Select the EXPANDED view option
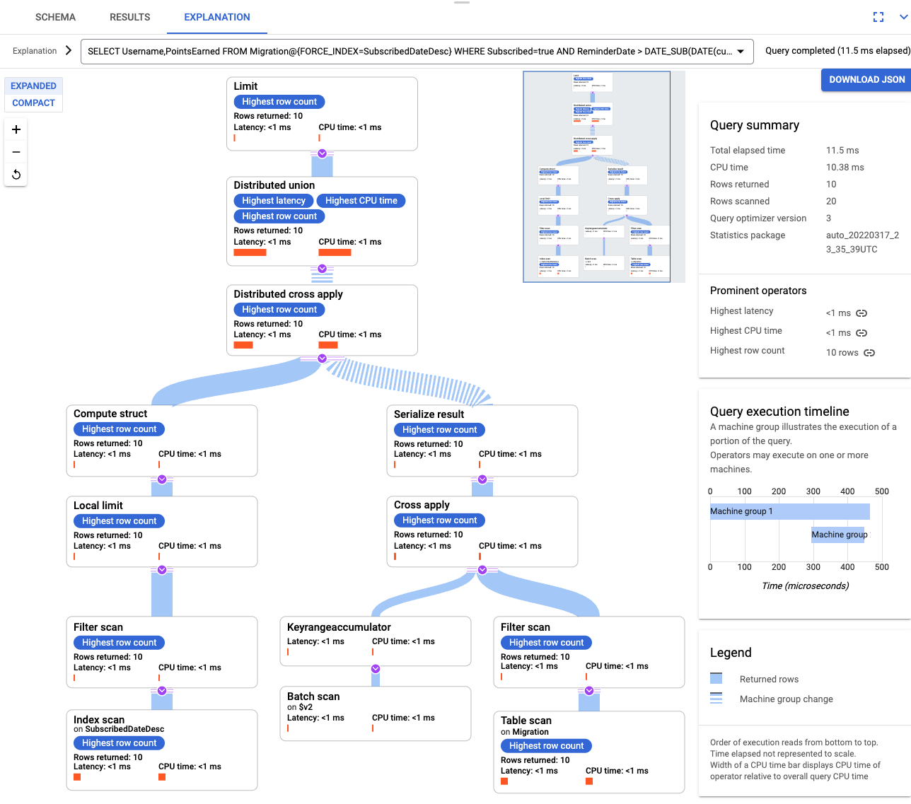911x804 pixels. pyautogui.click(x=33, y=86)
